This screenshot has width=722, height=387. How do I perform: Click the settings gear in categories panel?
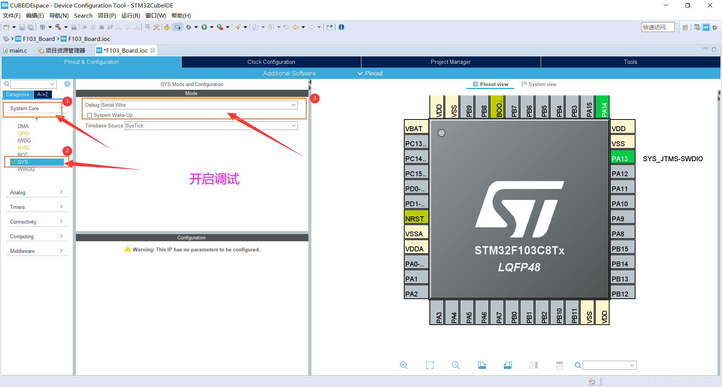point(67,84)
